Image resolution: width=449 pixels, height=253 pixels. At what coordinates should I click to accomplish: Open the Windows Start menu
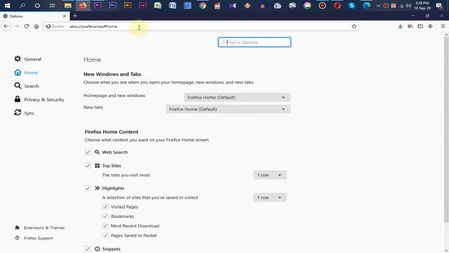click(7, 6)
